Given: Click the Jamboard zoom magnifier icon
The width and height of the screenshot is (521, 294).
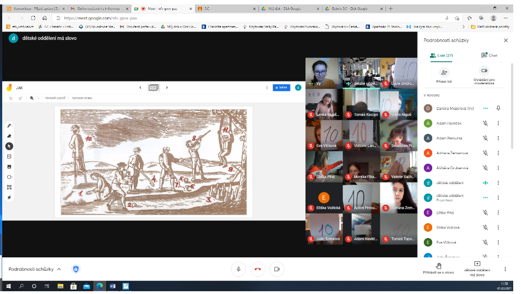Looking at the screenshot, I should (32, 98).
